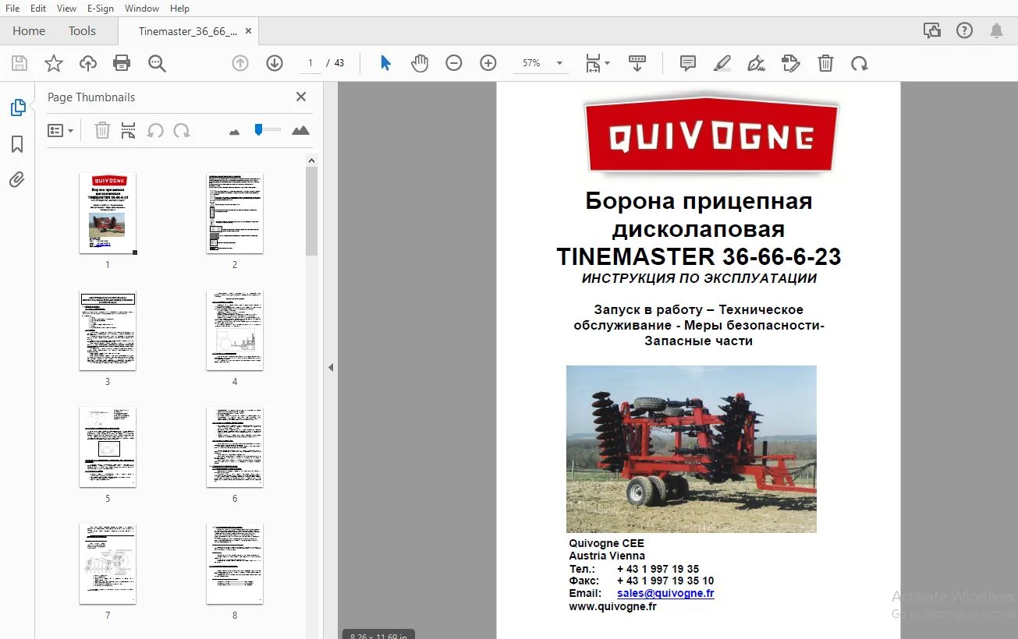Open the Attachments paperclip panel
This screenshot has width=1018, height=639.
[17, 180]
